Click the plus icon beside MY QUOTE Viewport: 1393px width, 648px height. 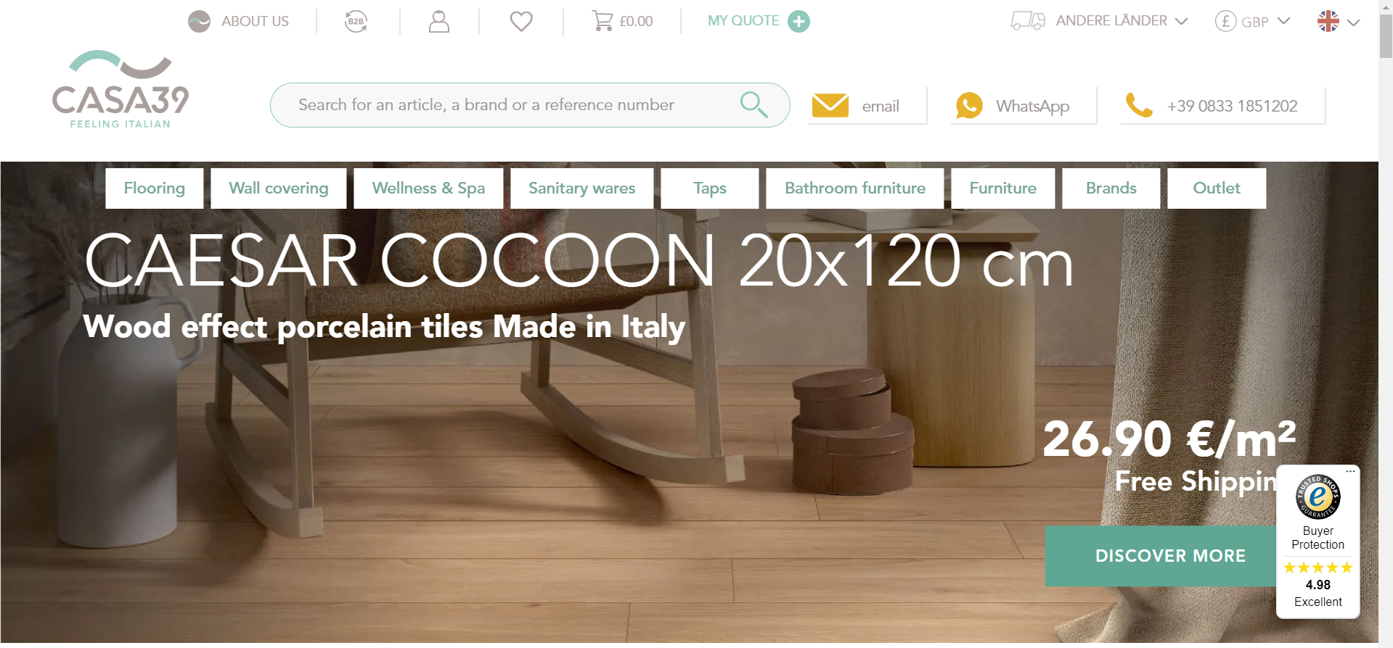[x=798, y=22]
